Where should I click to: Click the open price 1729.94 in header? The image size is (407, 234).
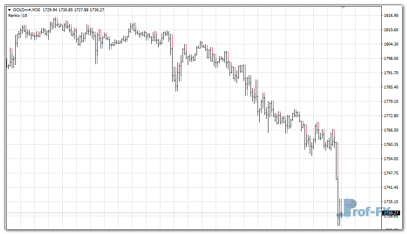point(50,10)
